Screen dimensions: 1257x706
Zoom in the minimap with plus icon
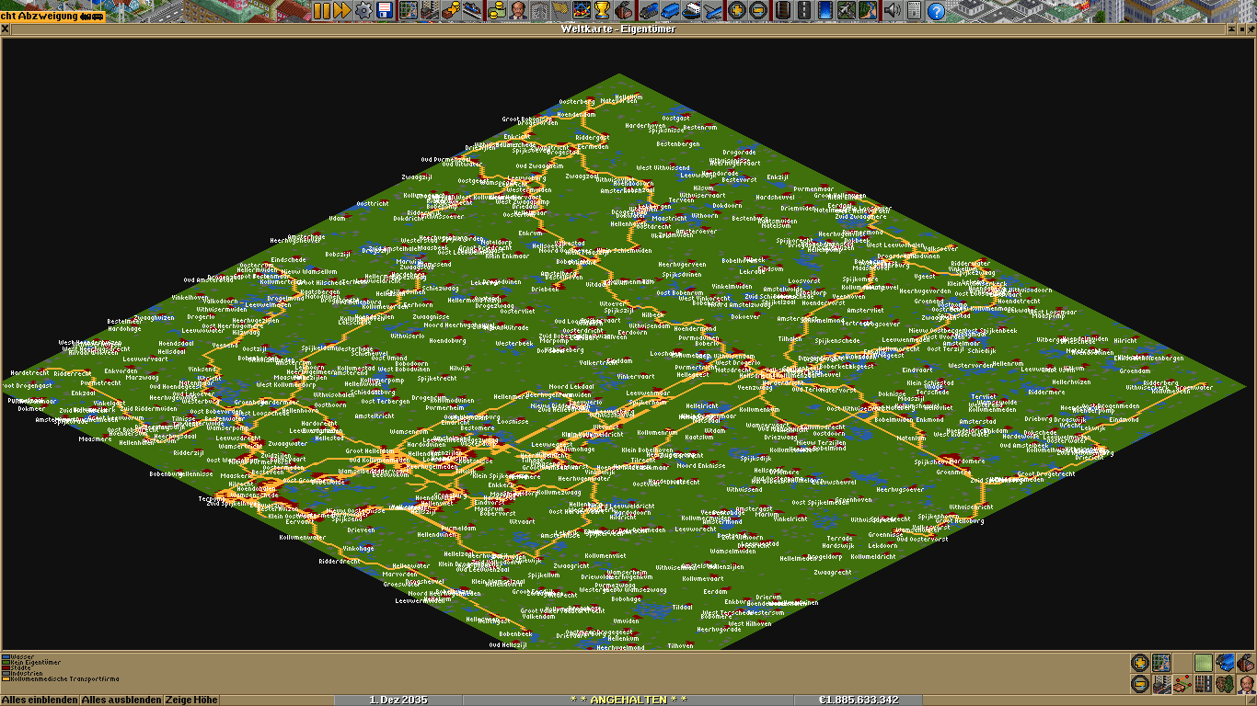pos(1140,663)
